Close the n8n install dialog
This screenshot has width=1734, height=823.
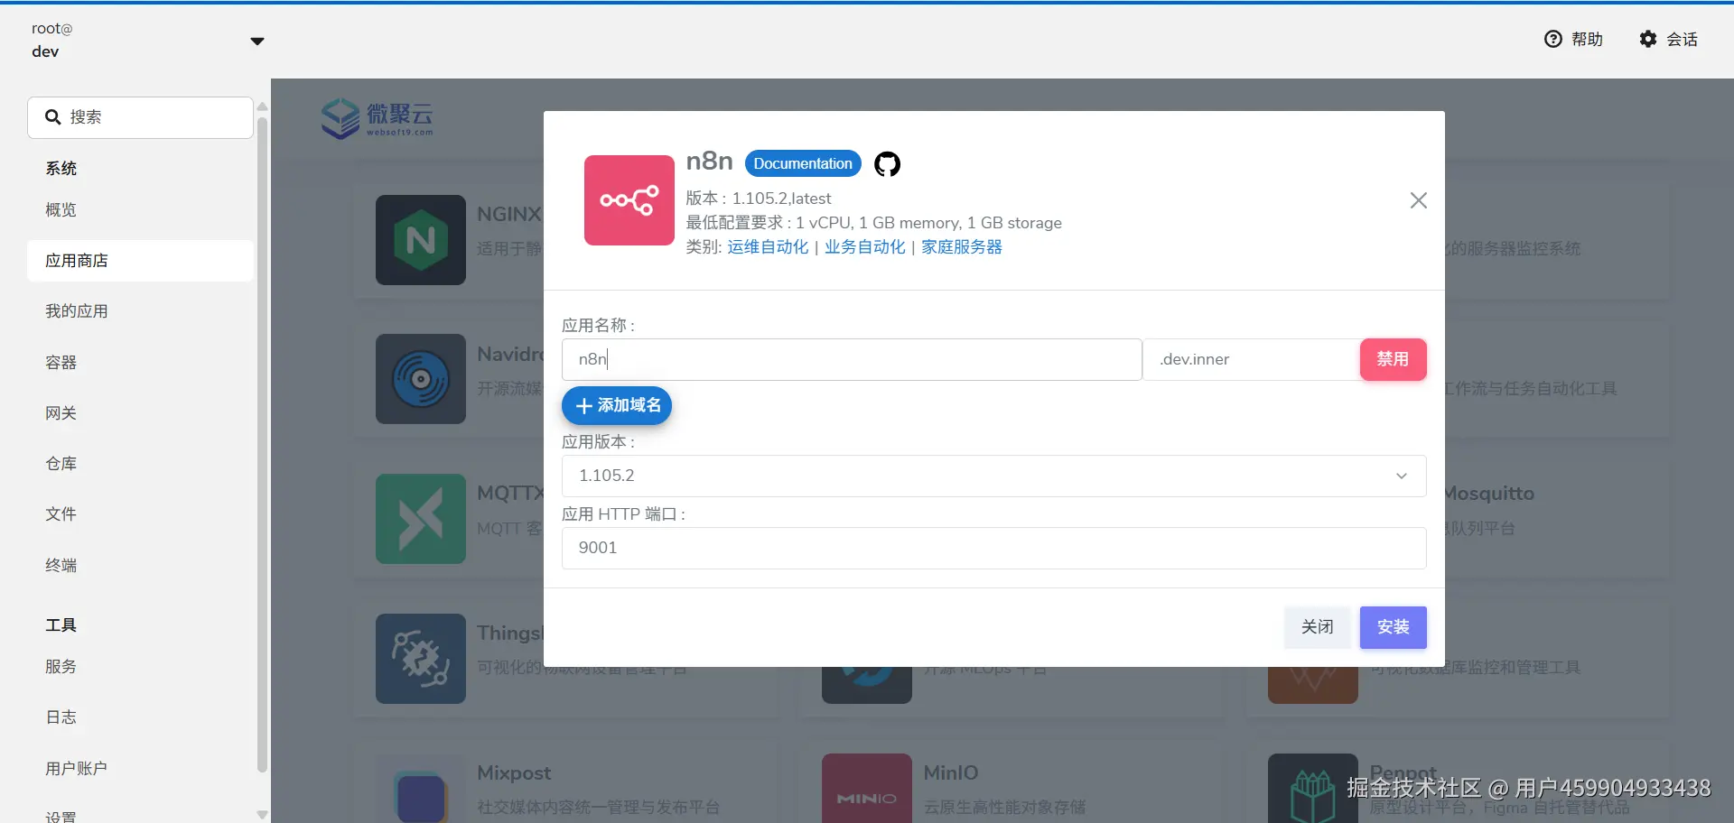(1419, 200)
